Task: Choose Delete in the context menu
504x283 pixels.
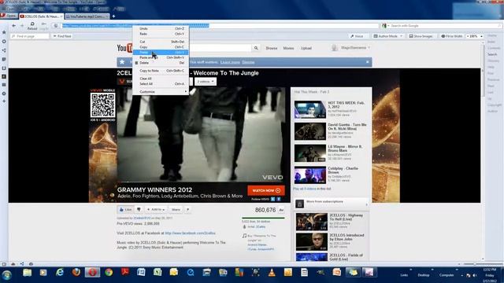Action: point(161,63)
